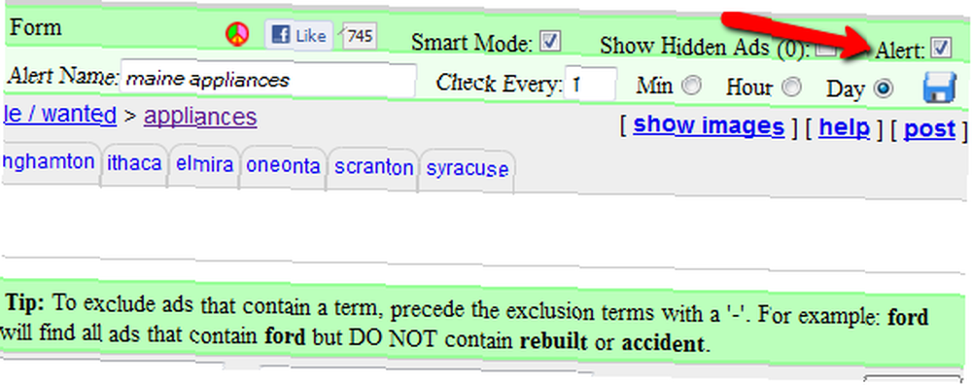The width and height of the screenshot is (972, 385).
Task: Switch to the scranton tab
Action: pos(373,168)
